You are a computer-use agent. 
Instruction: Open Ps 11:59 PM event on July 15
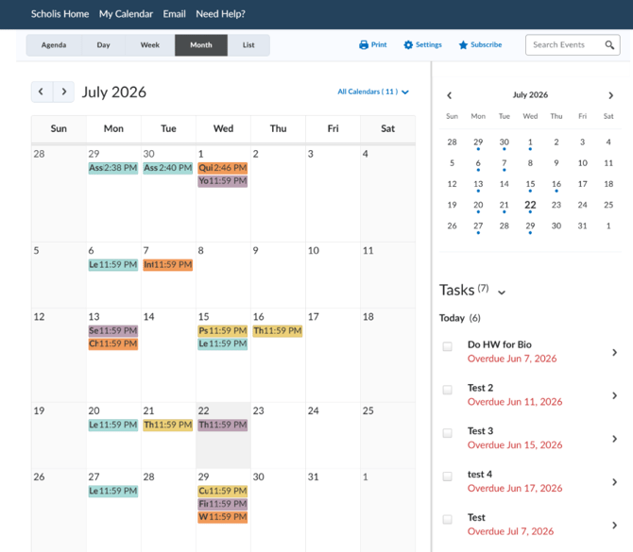click(222, 330)
